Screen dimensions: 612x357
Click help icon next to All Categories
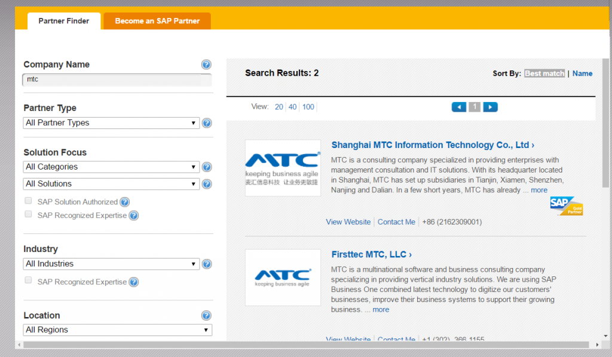point(206,167)
